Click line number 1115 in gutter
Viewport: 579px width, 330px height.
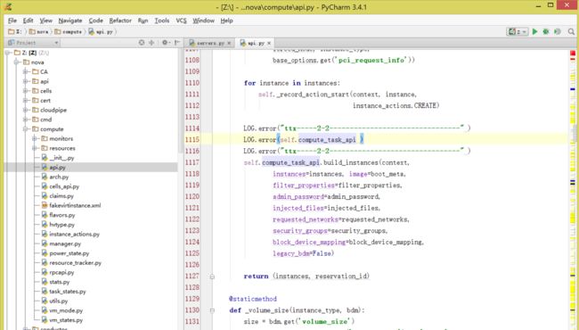192,139
